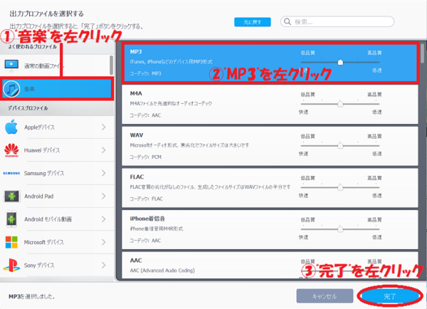427x309 pixels.
Task: Choose the WAV output profile
Action: click(x=206, y=145)
